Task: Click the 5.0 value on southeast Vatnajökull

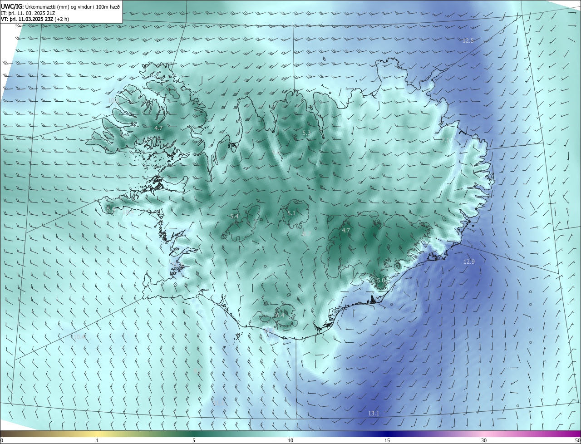Action: [x=380, y=281]
